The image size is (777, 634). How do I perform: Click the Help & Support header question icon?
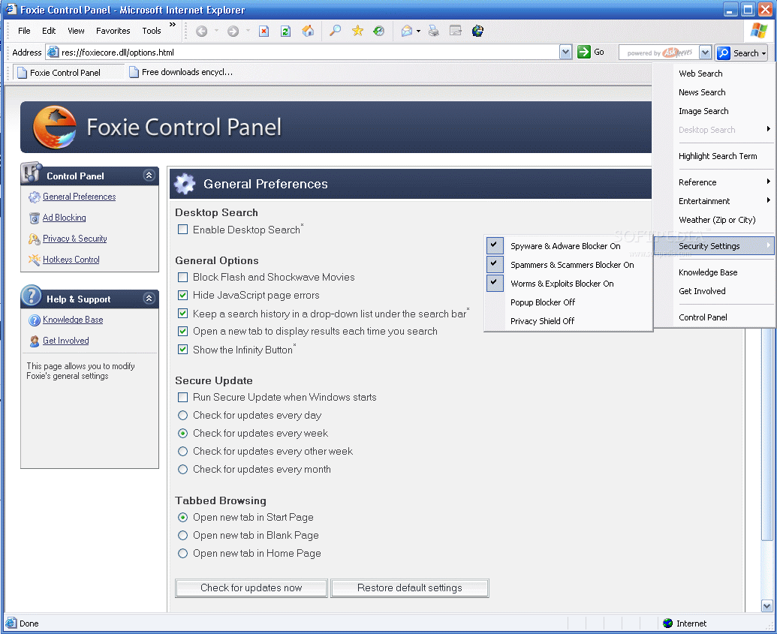click(32, 295)
